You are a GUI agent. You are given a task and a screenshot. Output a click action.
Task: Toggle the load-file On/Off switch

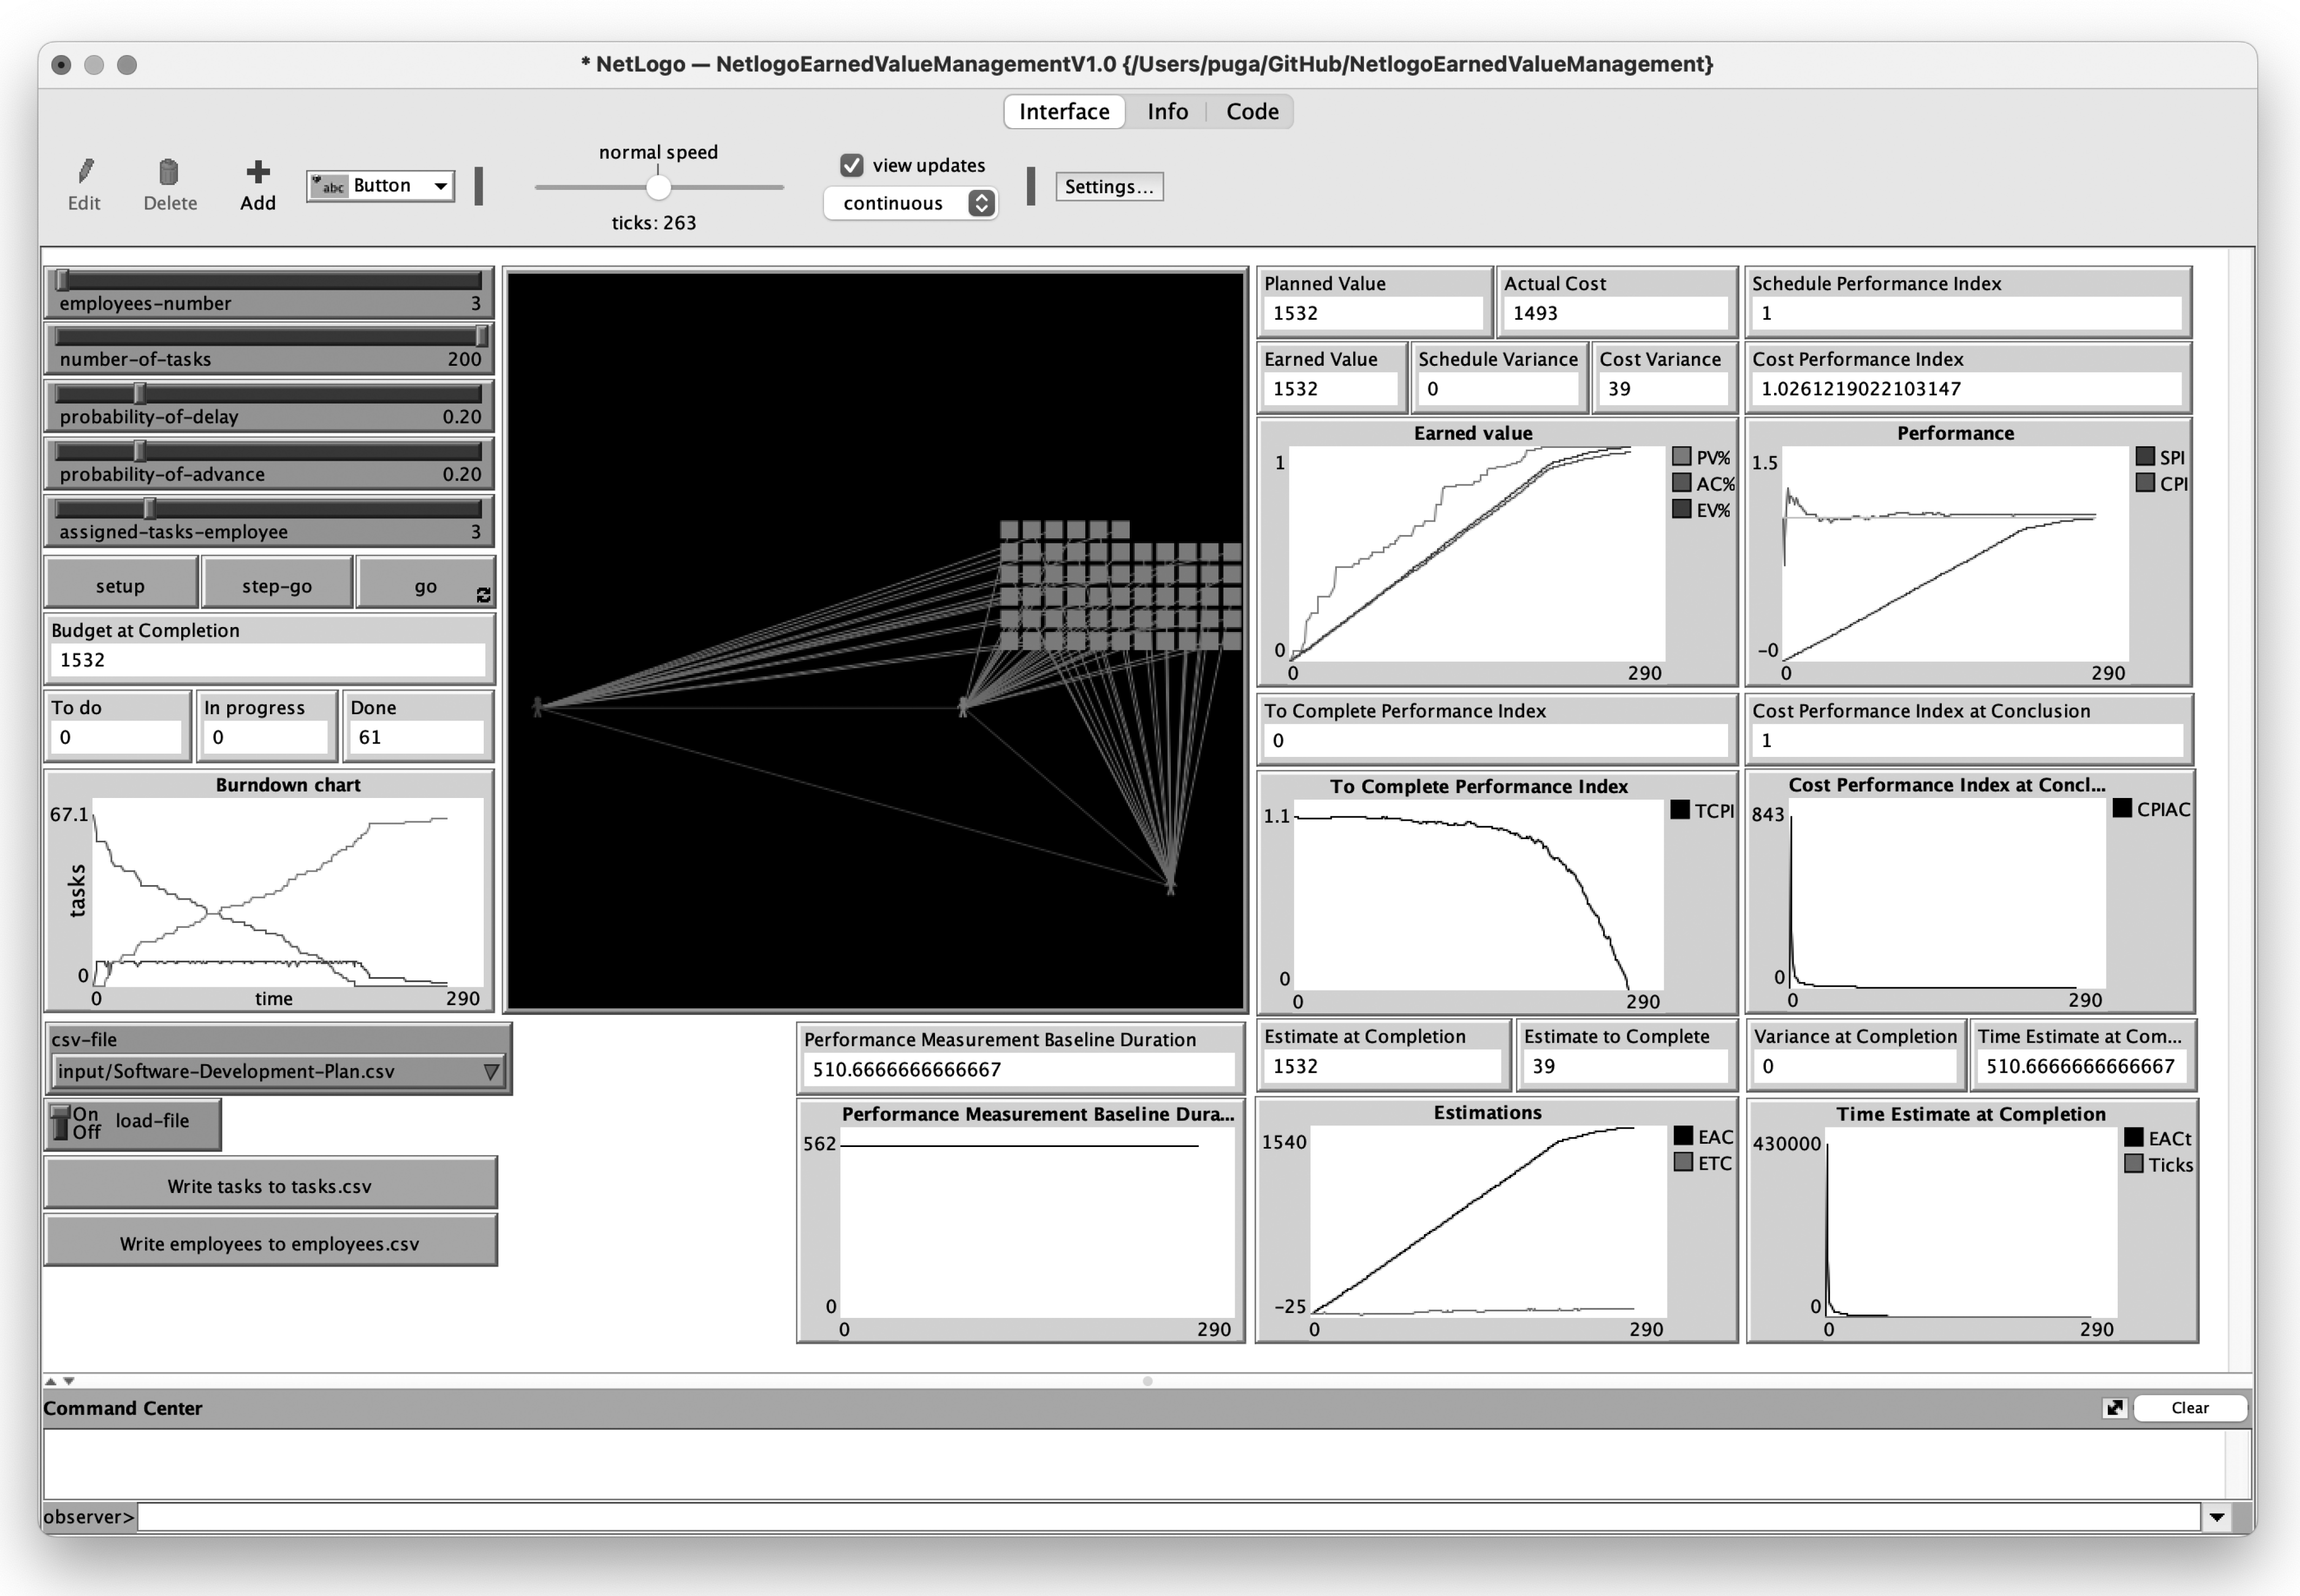[x=62, y=1122]
